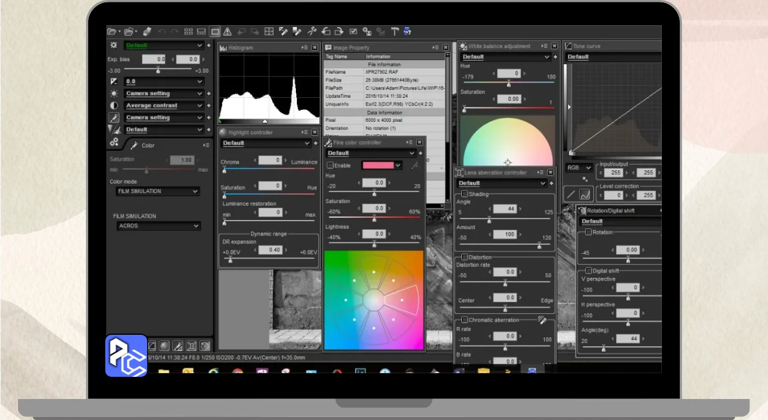This screenshot has height=420, width=768.
Task: Open the Average contrast dropdown
Action: click(x=164, y=106)
